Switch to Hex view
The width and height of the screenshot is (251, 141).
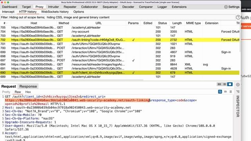pyautogui.click(x=28, y=92)
